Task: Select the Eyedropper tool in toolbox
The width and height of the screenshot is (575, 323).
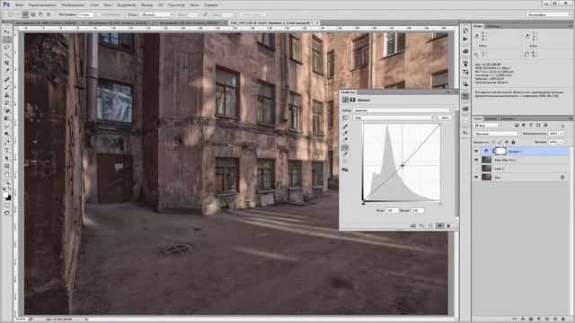Action: 7,71
